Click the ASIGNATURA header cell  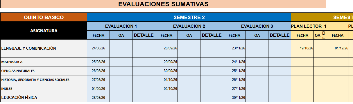tap(44, 31)
